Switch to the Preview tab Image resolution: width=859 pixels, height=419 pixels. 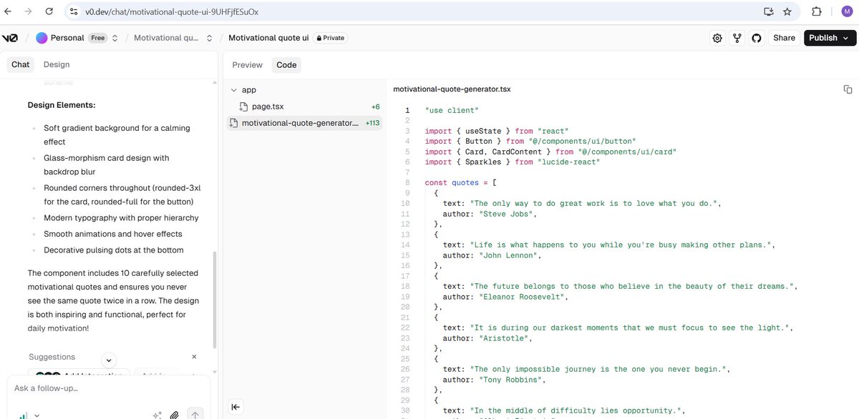point(248,64)
